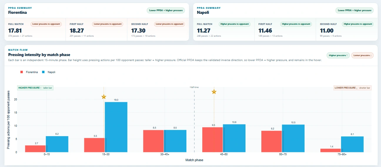Click Fiorentina full match 'Lower pressure vs opponent' tag
This screenshot has height=167, width=381.
point(46,24)
